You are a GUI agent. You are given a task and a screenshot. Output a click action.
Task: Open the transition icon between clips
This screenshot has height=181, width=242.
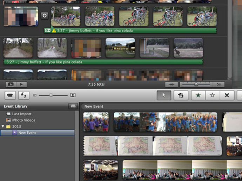pos(45,15)
